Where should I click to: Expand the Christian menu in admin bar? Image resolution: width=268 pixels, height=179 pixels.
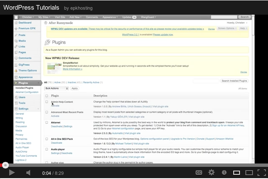(28, 17)
